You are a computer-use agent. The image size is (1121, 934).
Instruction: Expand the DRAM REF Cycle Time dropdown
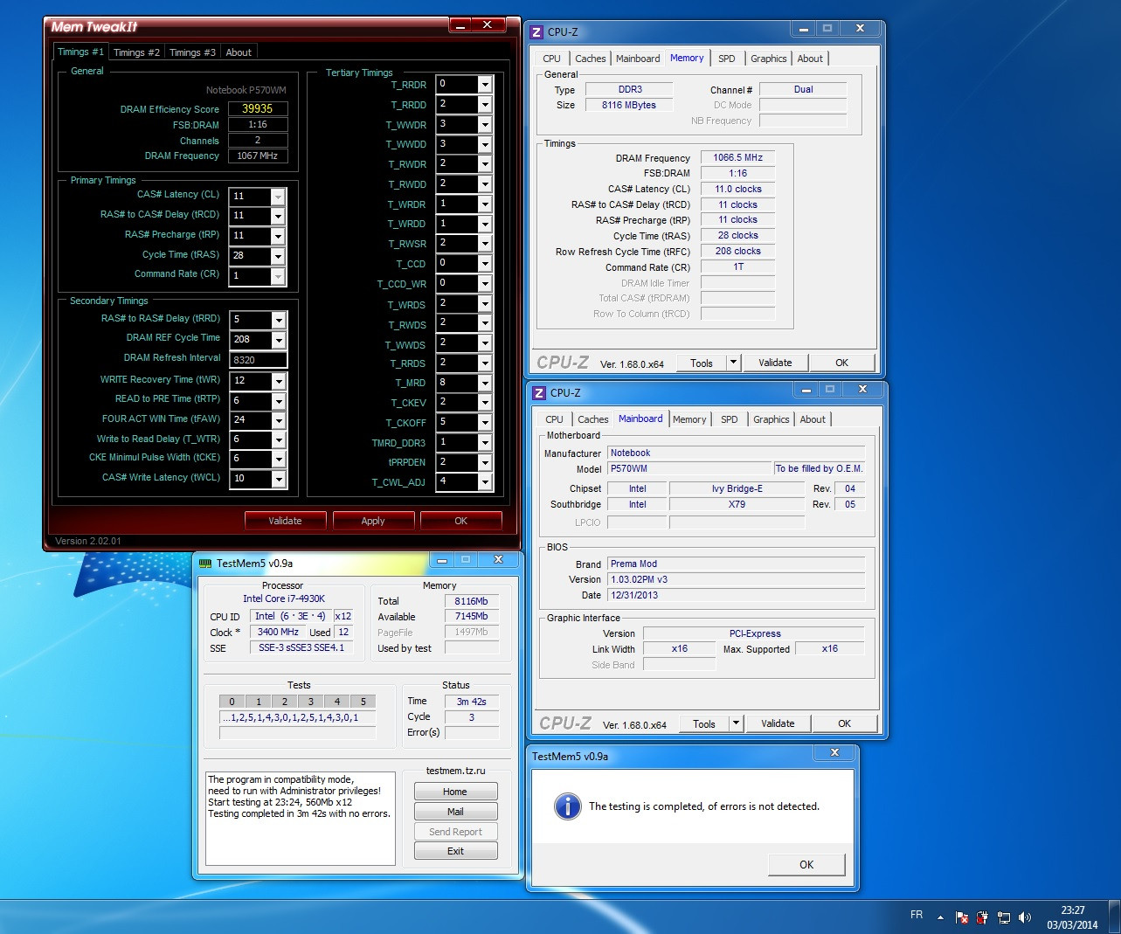pos(279,340)
